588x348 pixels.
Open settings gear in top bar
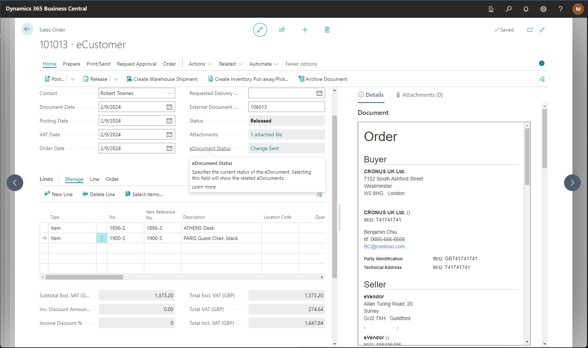pos(543,9)
